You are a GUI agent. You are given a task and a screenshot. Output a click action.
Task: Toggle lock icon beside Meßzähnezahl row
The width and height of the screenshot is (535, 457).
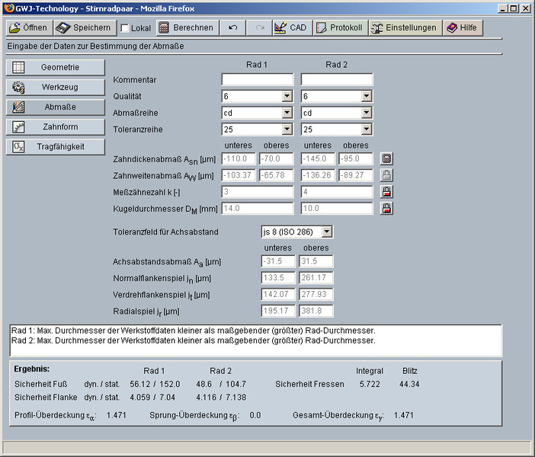pos(386,192)
